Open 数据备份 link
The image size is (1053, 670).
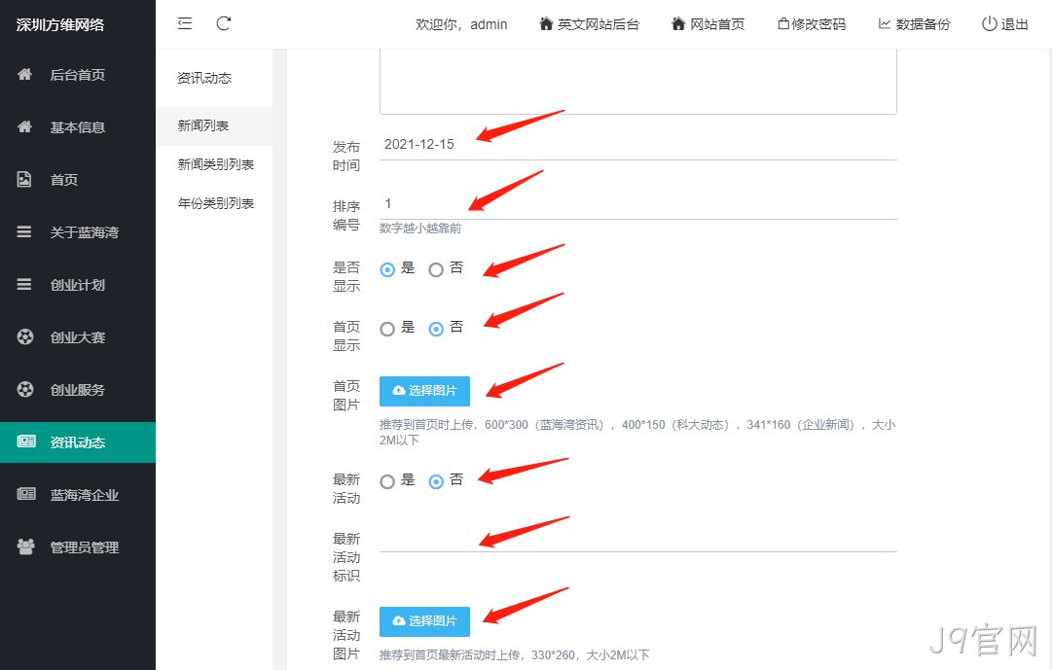[915, 24]
